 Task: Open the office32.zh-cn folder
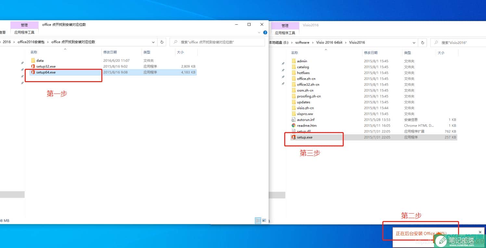pos(305,84)
